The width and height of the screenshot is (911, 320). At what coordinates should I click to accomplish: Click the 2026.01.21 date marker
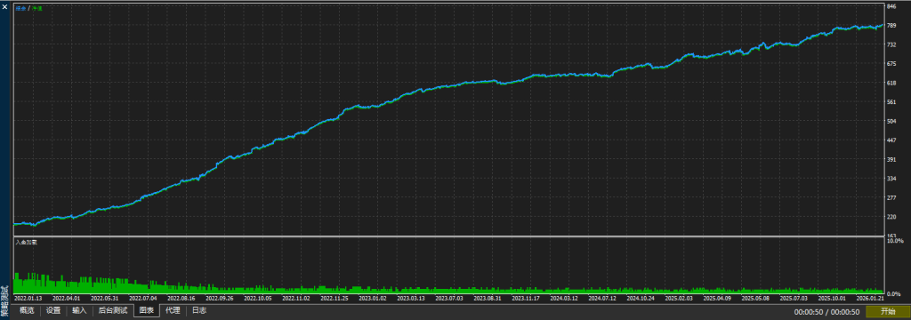(869, 298)
